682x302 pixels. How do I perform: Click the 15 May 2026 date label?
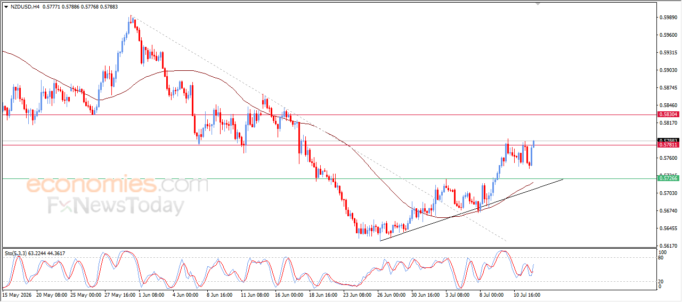pos(17,294)
